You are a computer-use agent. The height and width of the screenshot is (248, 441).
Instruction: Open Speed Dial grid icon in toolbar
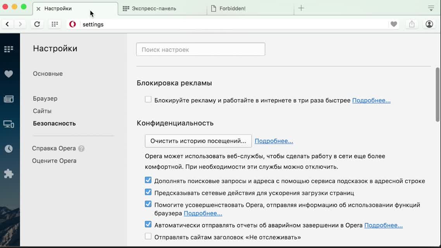[55, 24]
